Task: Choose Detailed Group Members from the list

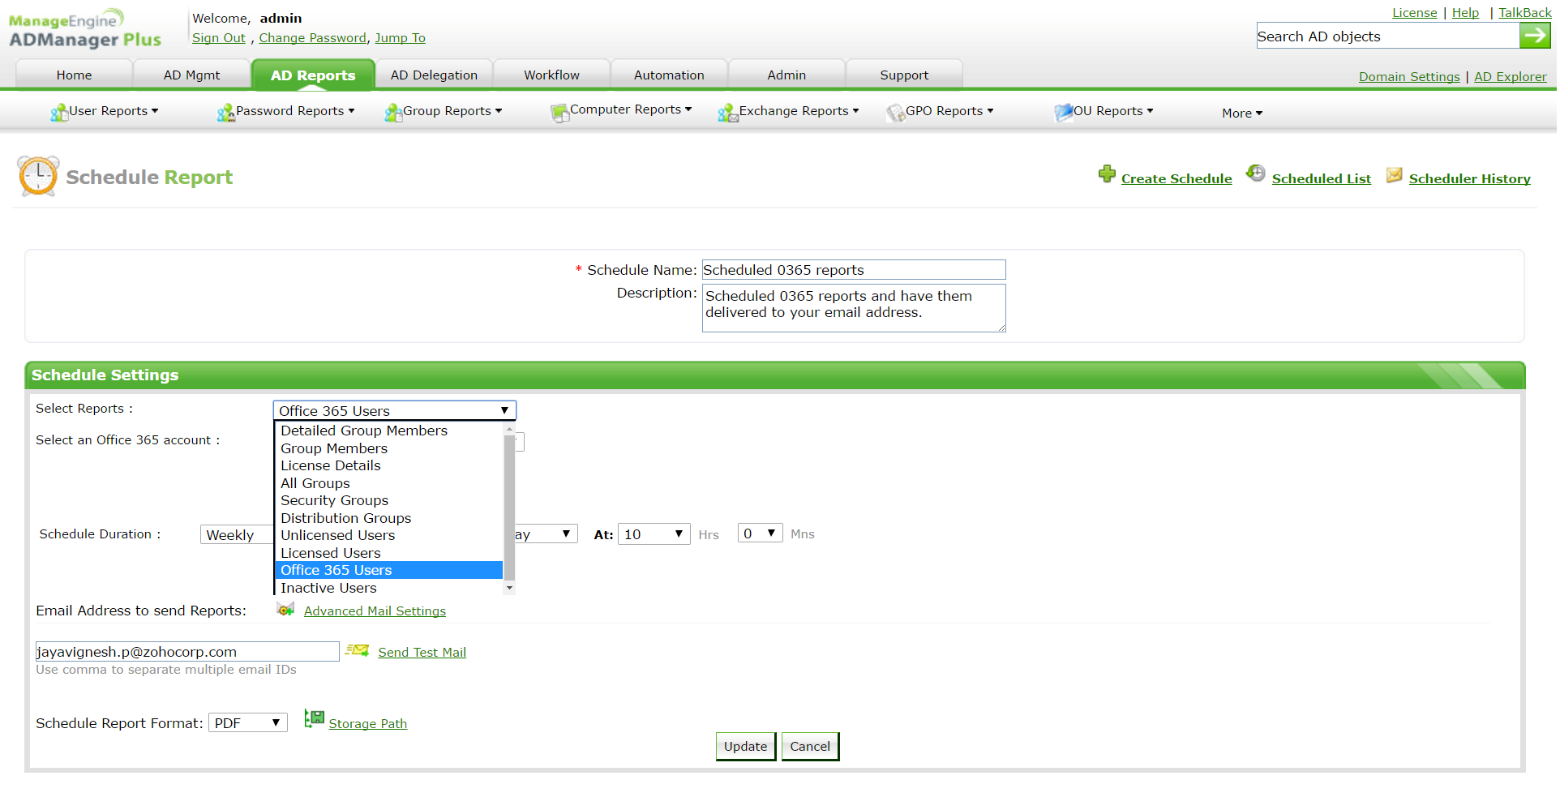Action: 389,431
